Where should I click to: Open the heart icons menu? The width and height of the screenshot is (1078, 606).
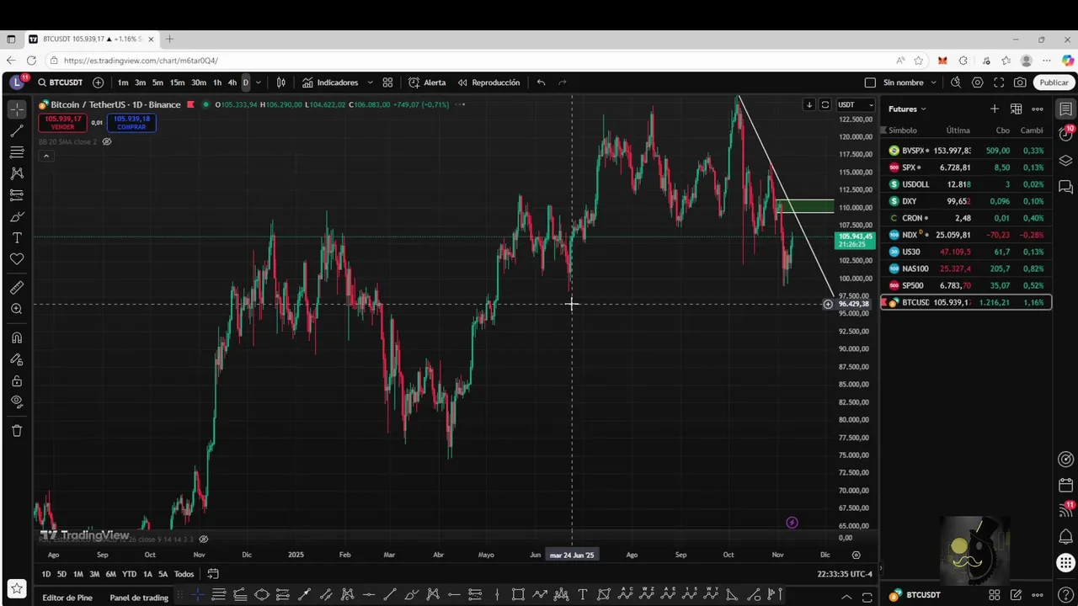click(17, 259)
